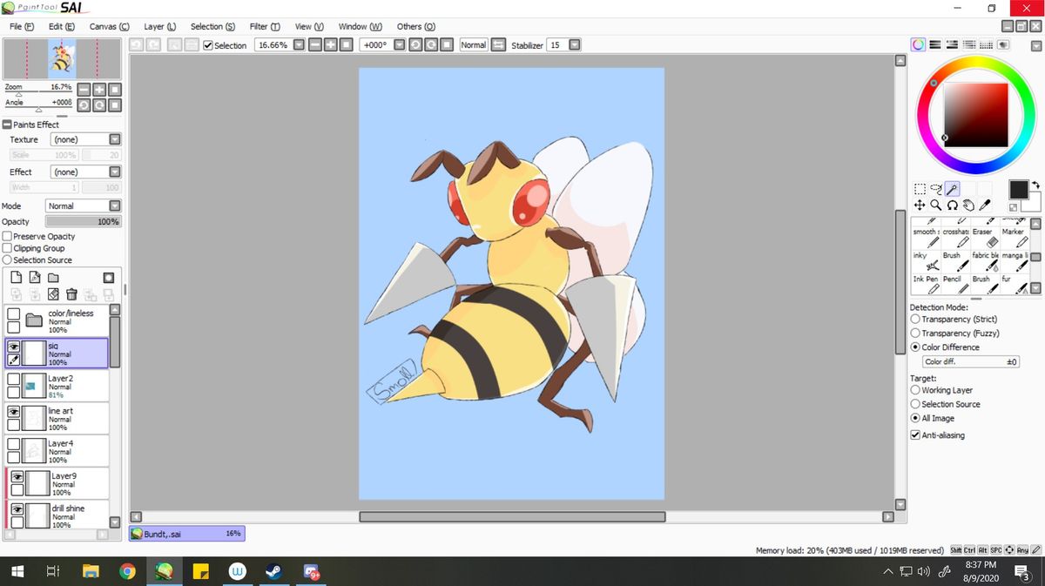The width and height of the screenshot is (1045, 586).
Task: Select the Zoom magnifier tool
Action: [x=935, y=205]
